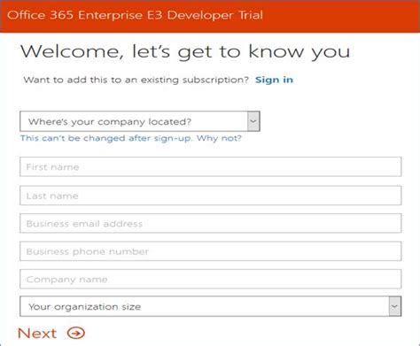This screenshot has width=420, height=346.
Task: Open the 'This can't be changed after sign-up. Why not?' link
Action: click(x=131, y=138)
